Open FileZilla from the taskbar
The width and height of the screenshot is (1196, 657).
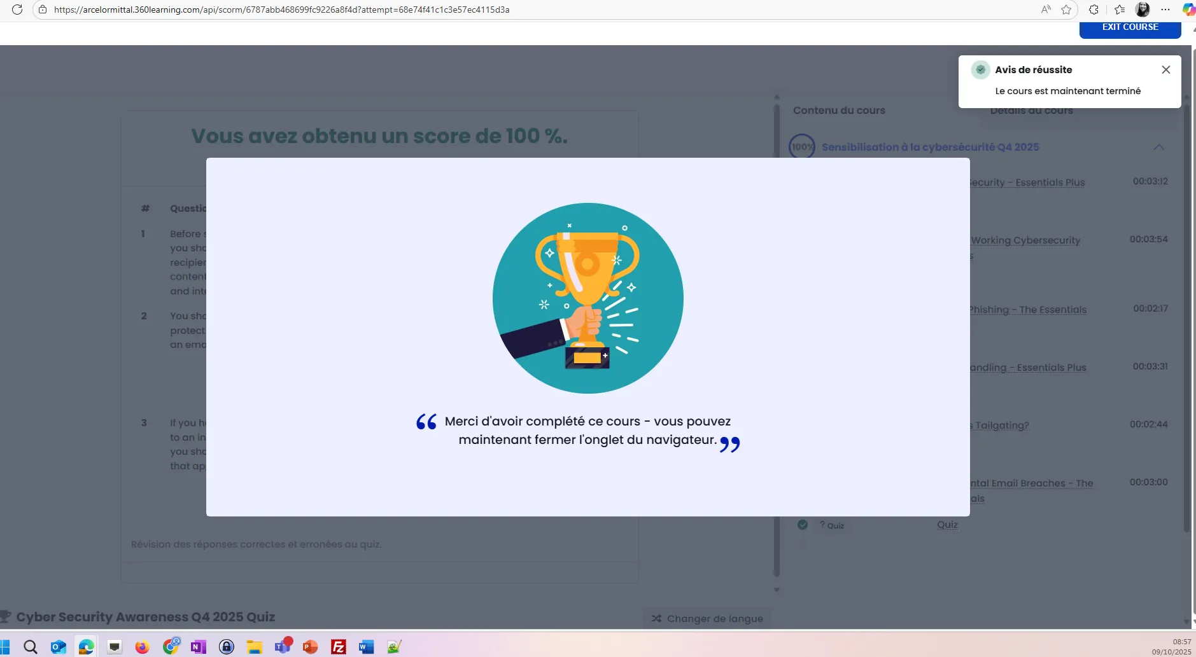[x=338, y=647]
